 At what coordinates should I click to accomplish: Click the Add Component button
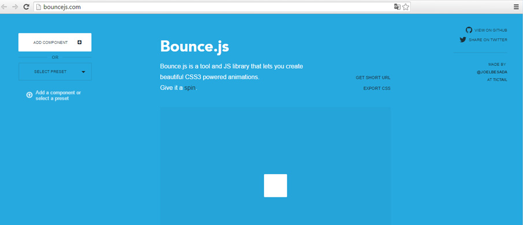pos(55,42)
